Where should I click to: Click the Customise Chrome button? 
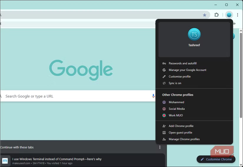pyautogui.click(x=216, y=159)
